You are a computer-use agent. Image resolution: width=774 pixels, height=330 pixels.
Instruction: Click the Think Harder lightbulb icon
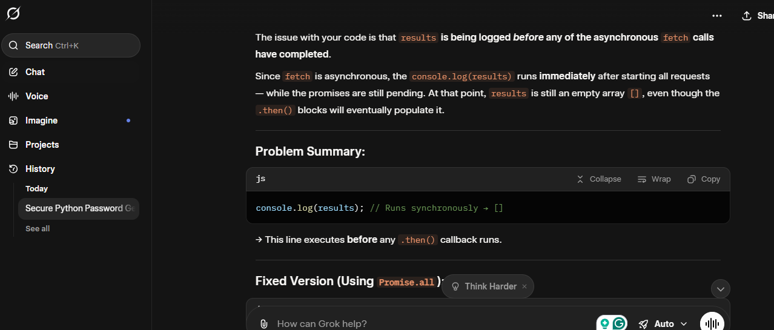pos(455,286)
